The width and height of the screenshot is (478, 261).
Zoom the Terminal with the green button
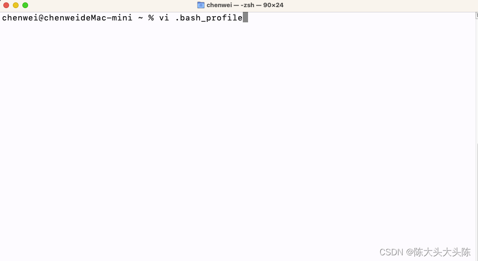pyautogui.click(x=25, y=5)
